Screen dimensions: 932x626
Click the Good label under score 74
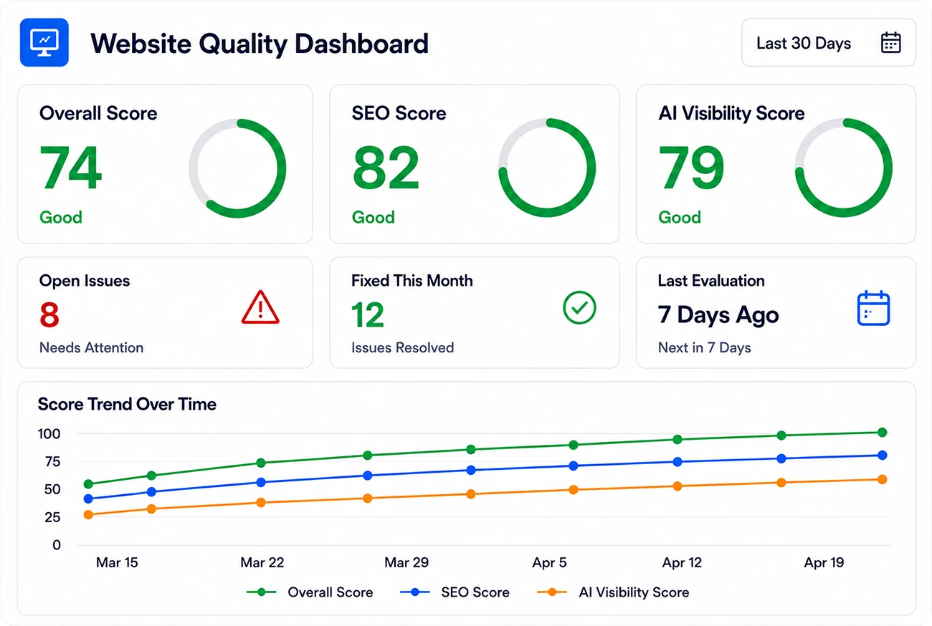click(x=61, y=217)
